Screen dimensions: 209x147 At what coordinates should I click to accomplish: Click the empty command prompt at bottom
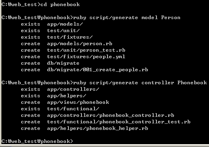pyautogui.click(x=37, y=141)
